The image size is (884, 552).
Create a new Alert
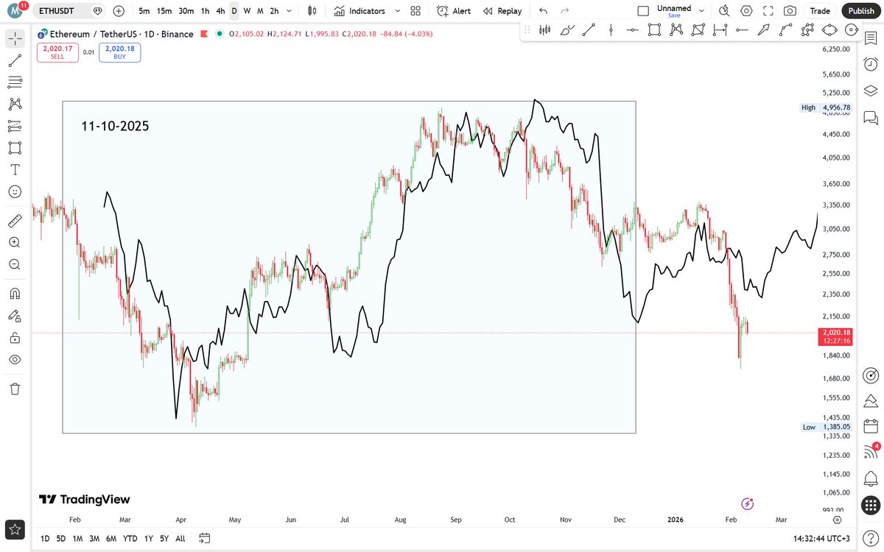(454, 11)
